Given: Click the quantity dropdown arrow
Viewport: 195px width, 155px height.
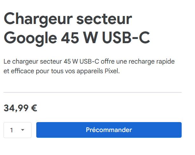Looking at the screenshot, I should [23, 130].
